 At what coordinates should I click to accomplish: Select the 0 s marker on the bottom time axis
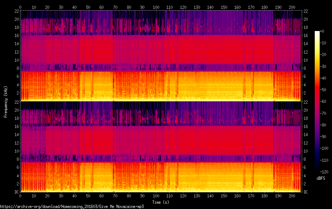[x=20, y=196]
